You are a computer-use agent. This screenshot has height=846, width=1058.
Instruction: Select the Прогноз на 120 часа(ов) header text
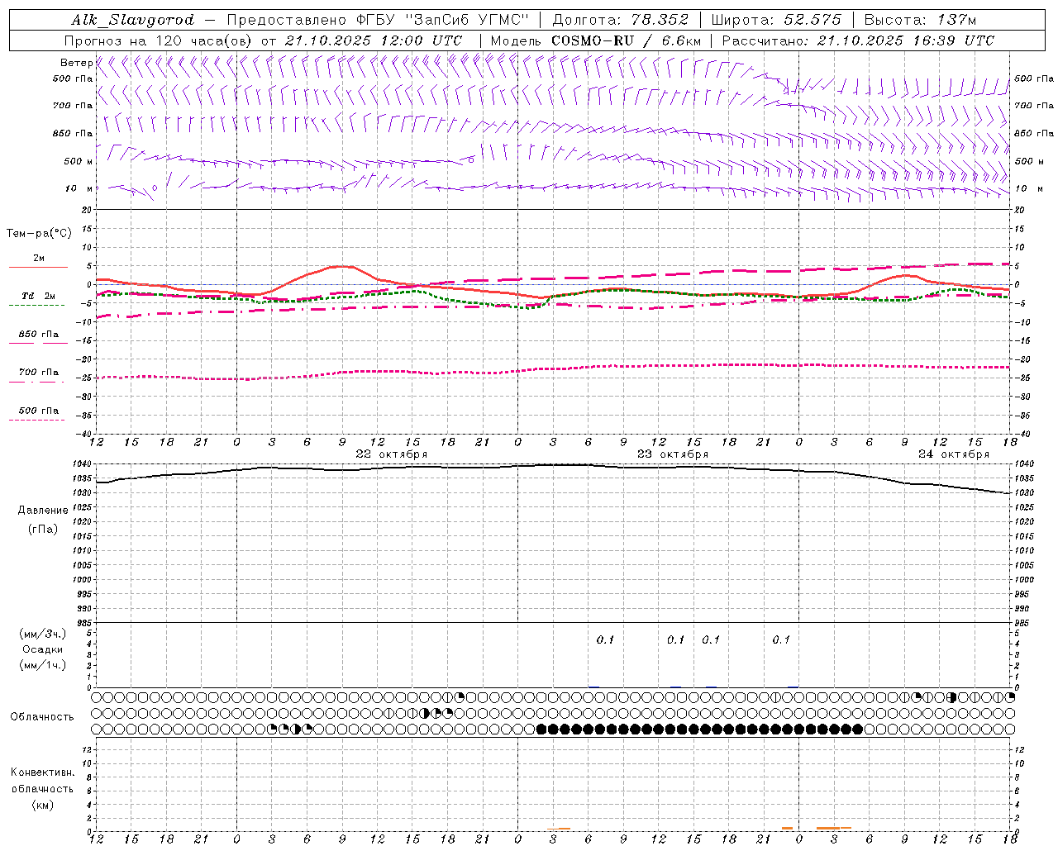pyautogui.click(x=160, y=40)
